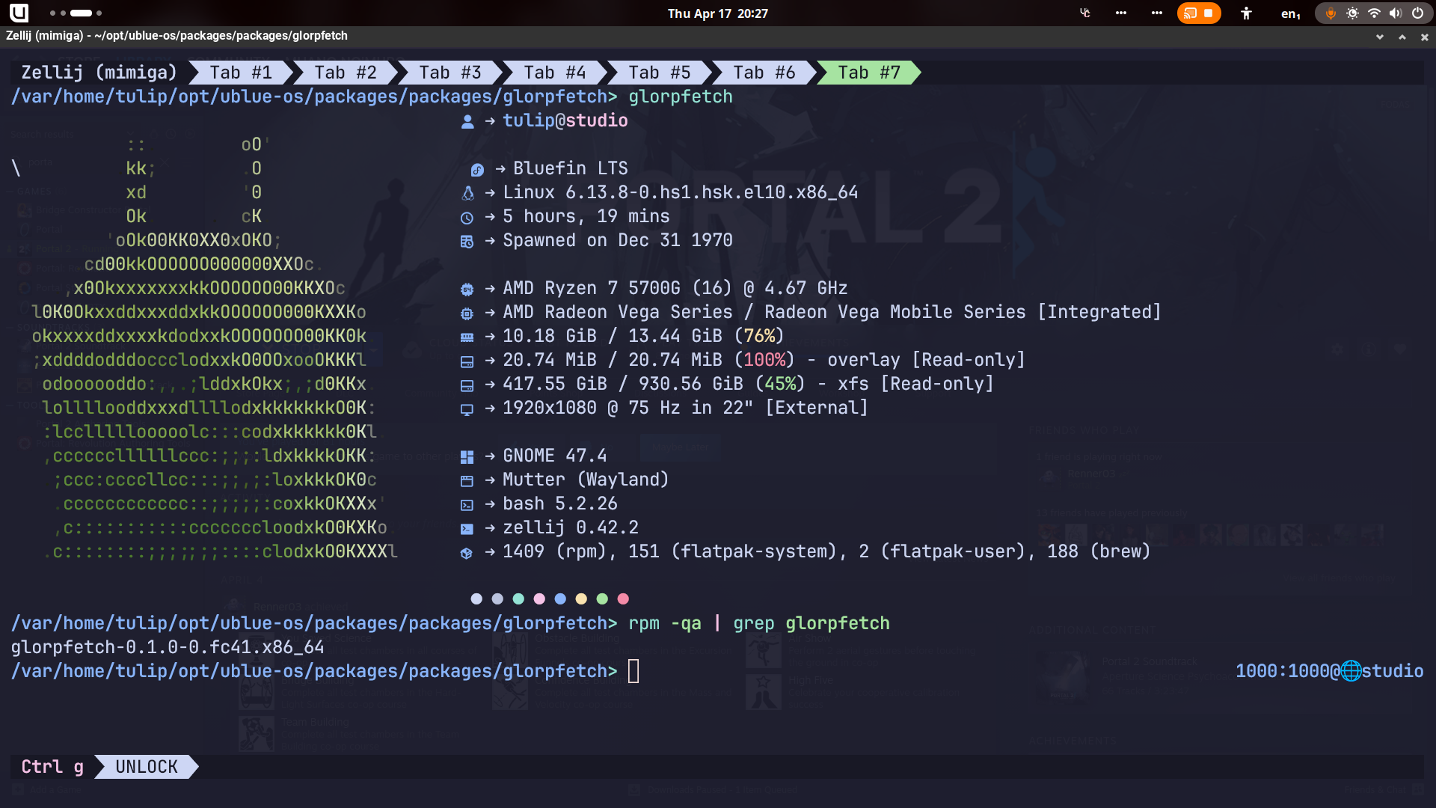The image size is (1436, 808).
Task: Click the up chevron window button in title bar
Action: (x=1402, y=37)
